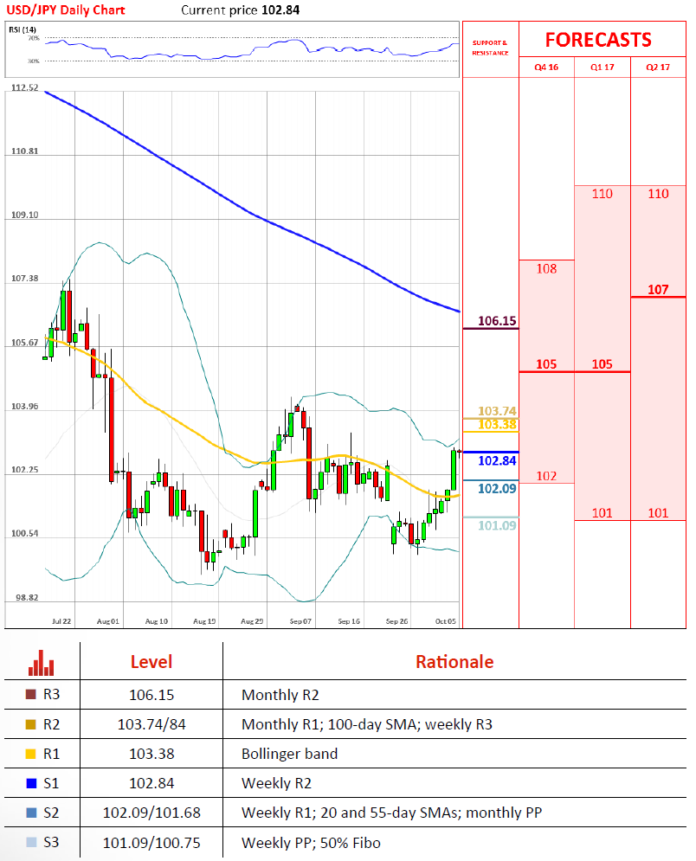The height and width of the screenshot is (861, 696).
Task: Click the Q2 17 median forecast 107
Action: click(658, 289)
